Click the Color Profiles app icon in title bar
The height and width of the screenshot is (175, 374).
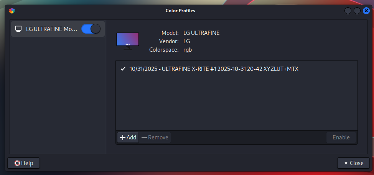click(x=12, y=11)
